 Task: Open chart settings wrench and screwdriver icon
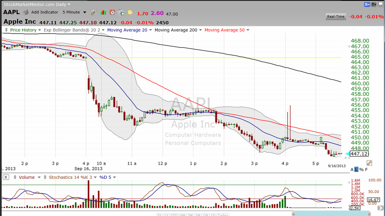click(94, 12)
